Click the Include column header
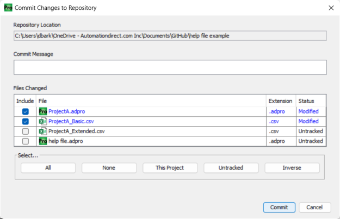Screen dimensions: 340x219 coord(25,101)
